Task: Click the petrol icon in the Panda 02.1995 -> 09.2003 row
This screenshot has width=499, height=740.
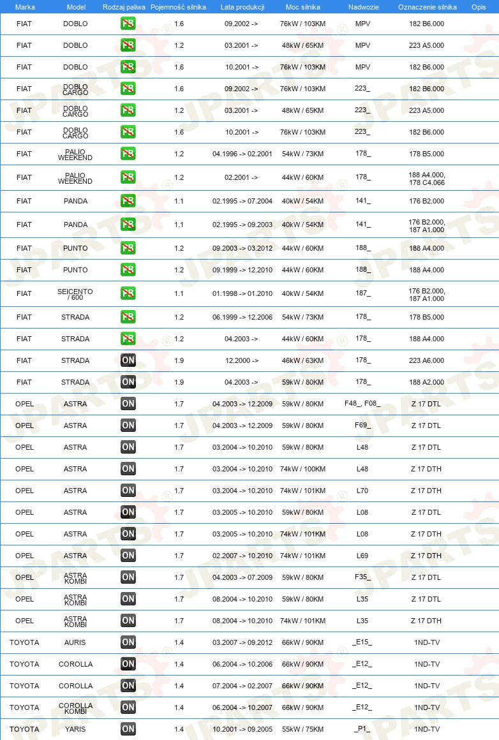Action: 128,225
